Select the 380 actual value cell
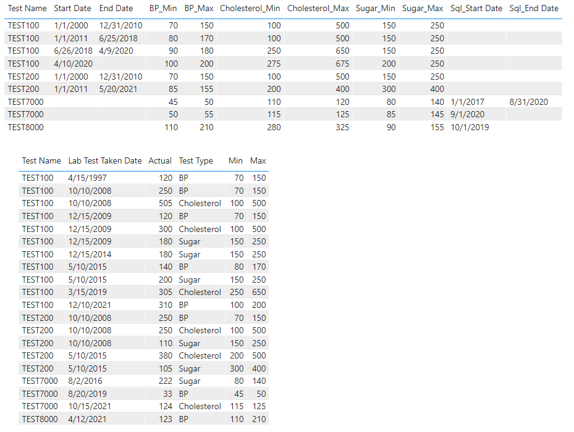This screenshot has width=574, height=432. click(x=166, y=356)
